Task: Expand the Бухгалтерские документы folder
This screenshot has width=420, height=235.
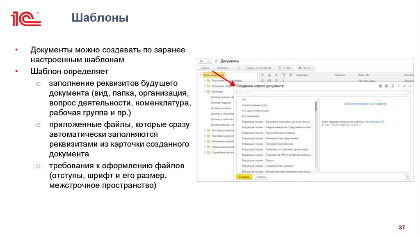Action: coord(205,81)
